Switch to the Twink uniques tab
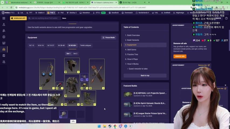230x129 pixels. pyautogui.click(x=85, y=45)
